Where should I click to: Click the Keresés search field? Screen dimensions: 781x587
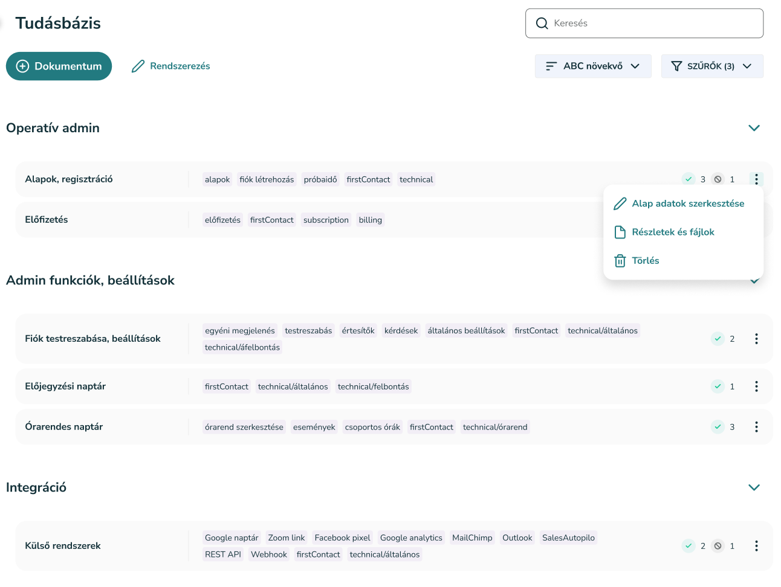pos(644,24)
